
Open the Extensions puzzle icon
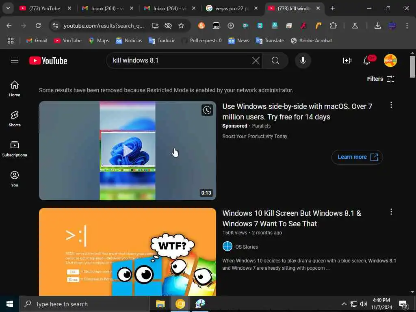[x=333, y=26]
